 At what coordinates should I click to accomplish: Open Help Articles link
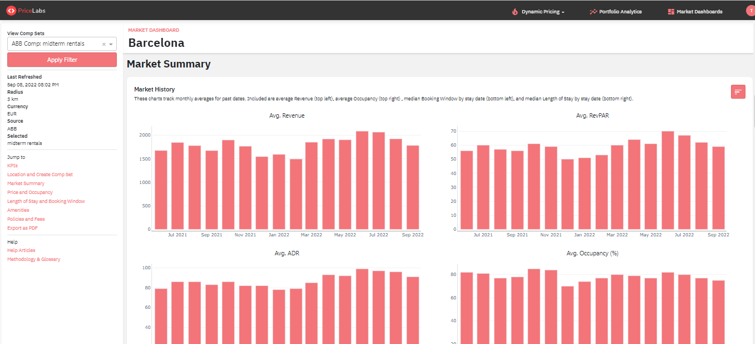[21, 250]
